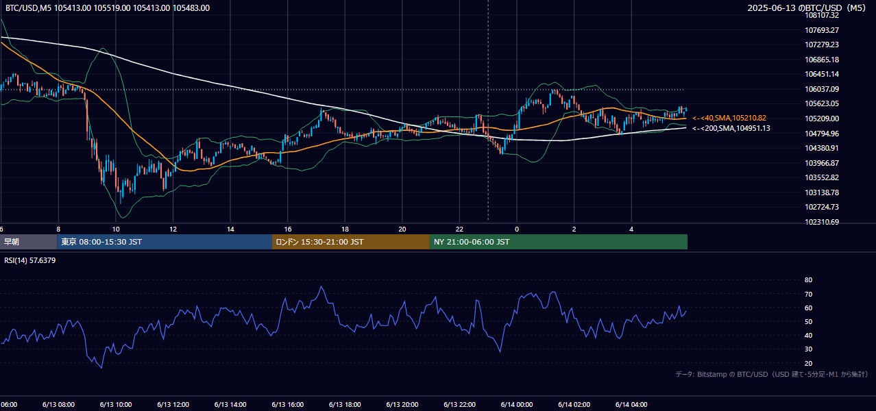Click the 106037.09 price axis label

(821, 89)
